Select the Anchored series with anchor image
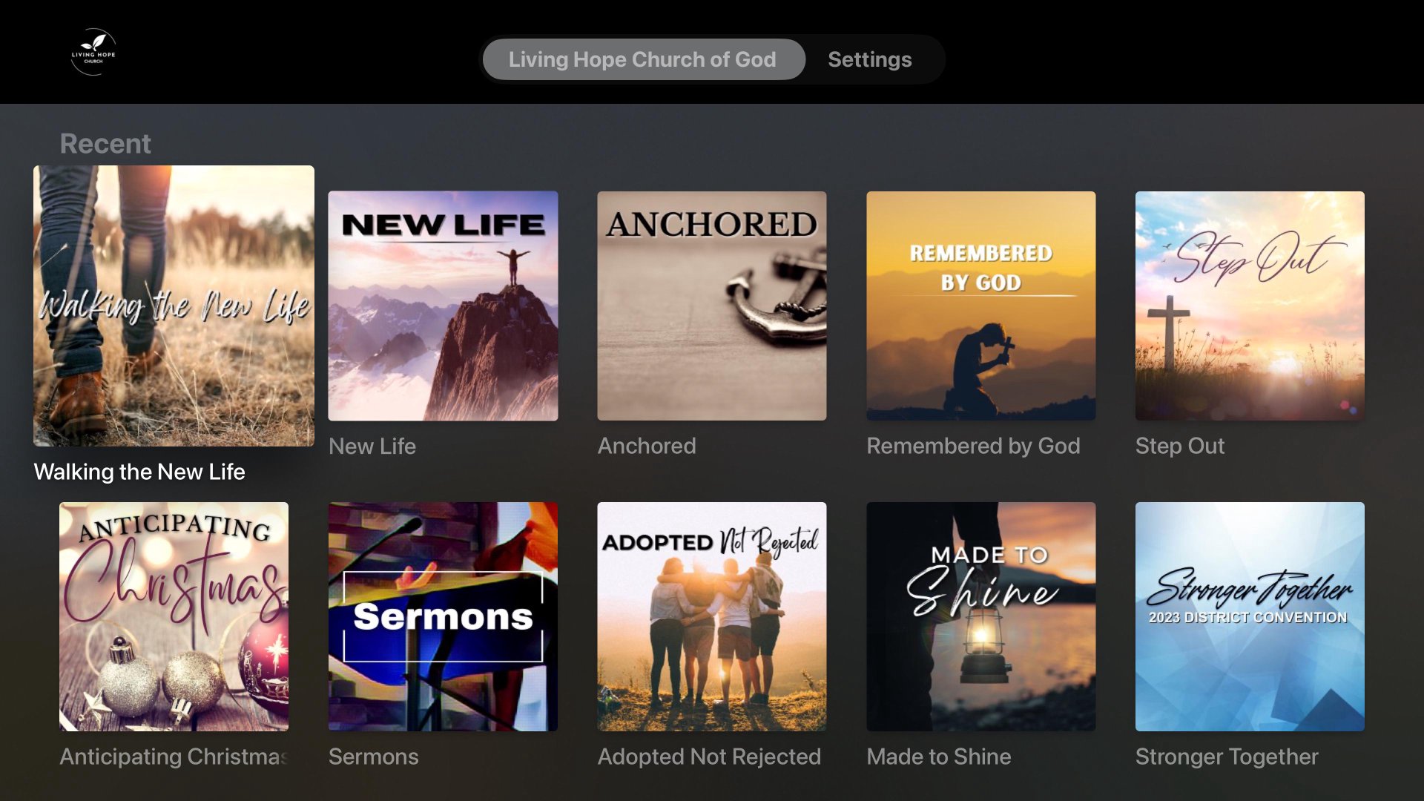1424x801 pixels. [x=712, y=306]
